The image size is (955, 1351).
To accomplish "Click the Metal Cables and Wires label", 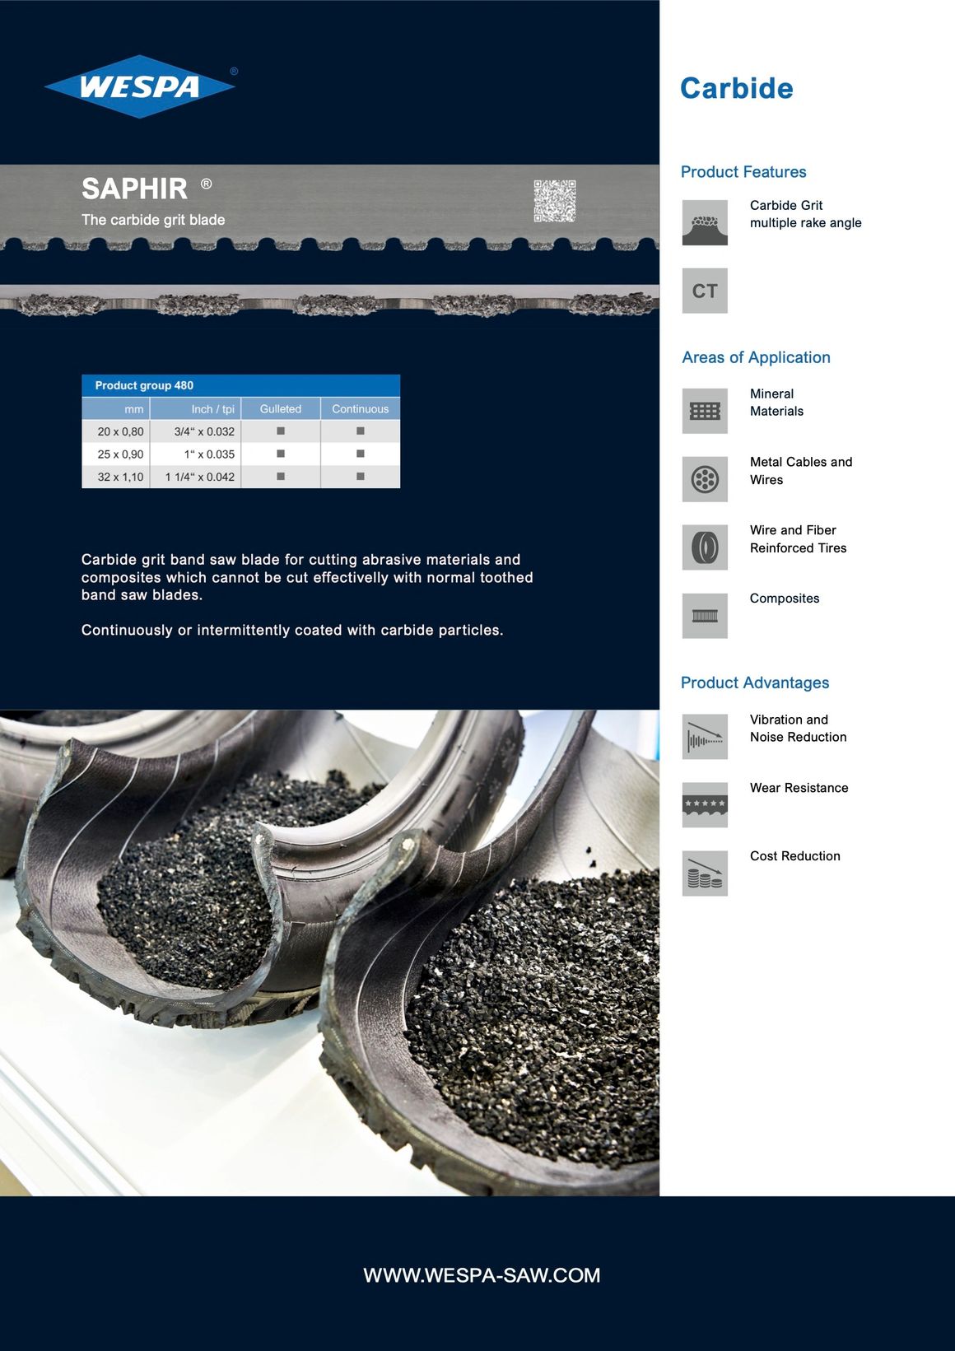I will point(801,471).
